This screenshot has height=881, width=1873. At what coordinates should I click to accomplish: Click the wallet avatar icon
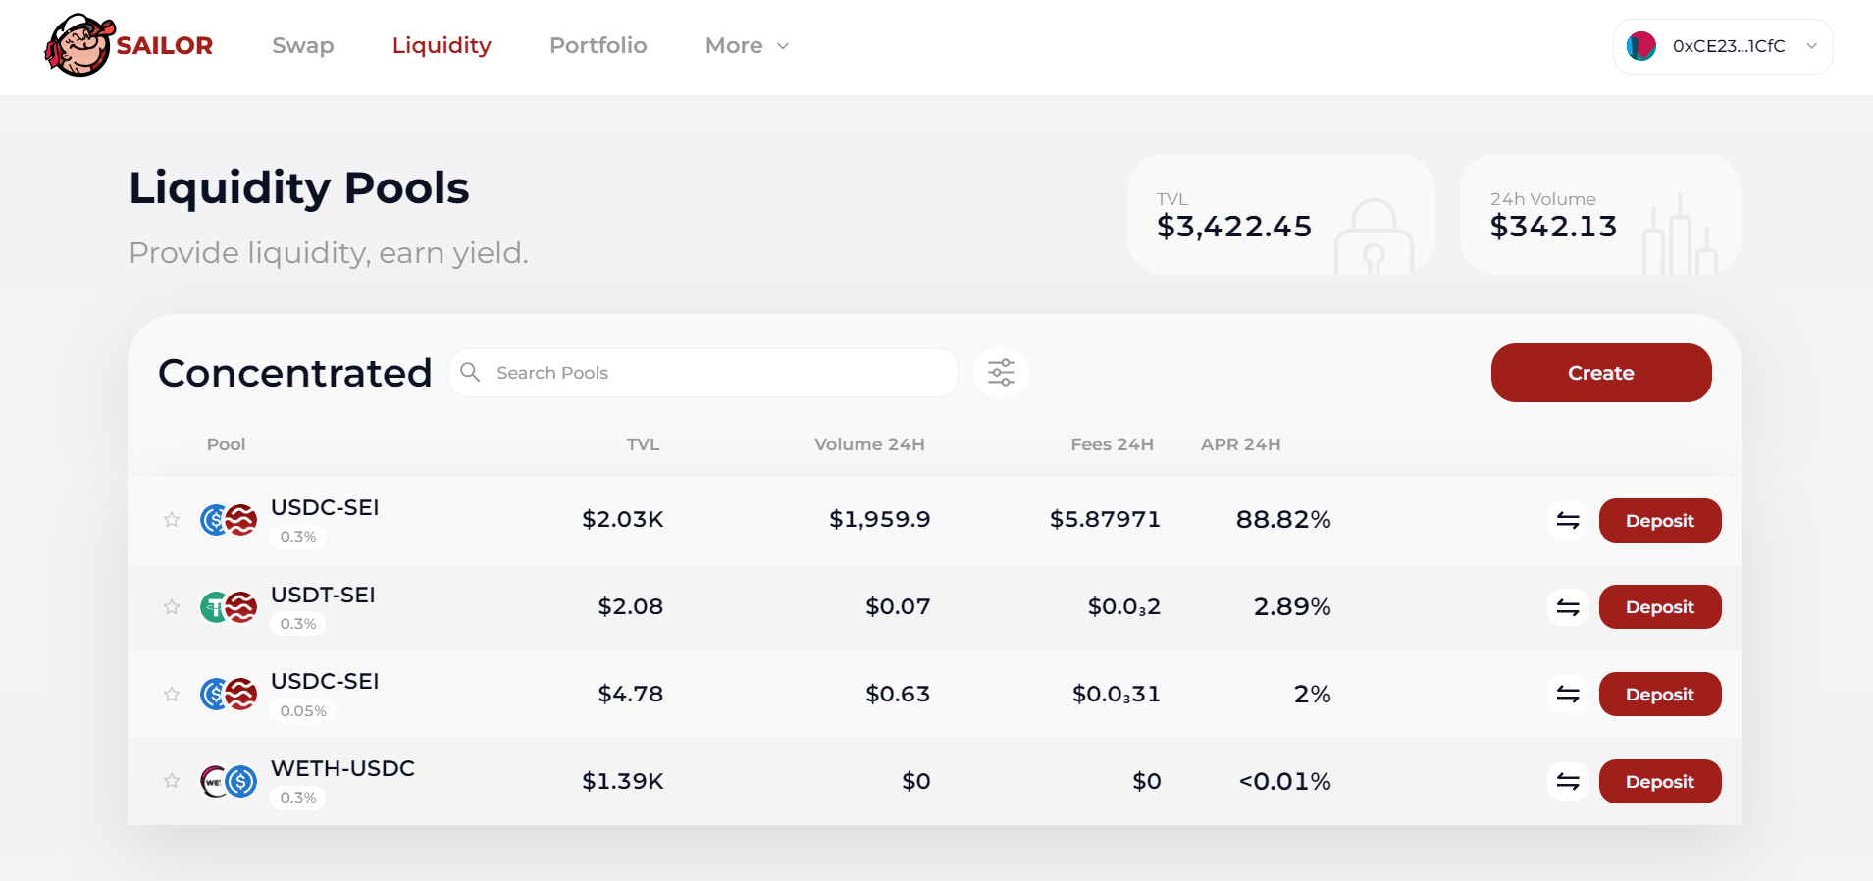(1641, 46)
